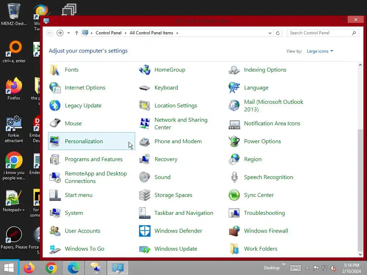Click the Search Control Panel field
This screenshot has width=367, height=275.
coord(323,33)
